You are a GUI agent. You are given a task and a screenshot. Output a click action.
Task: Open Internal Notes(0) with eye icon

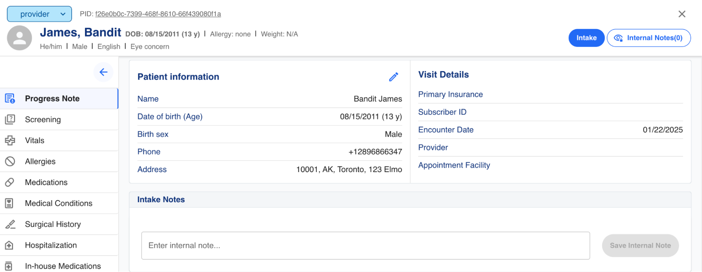[649, 38]
